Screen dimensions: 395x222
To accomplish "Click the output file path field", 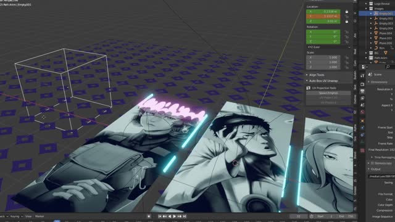I will [381, 176].
